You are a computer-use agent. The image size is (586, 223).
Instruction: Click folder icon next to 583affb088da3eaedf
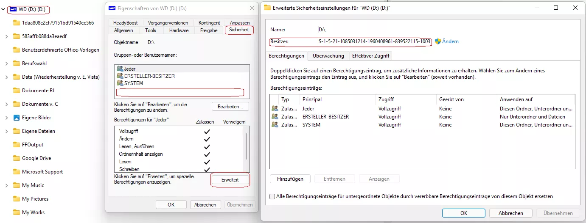click(17, 36)
